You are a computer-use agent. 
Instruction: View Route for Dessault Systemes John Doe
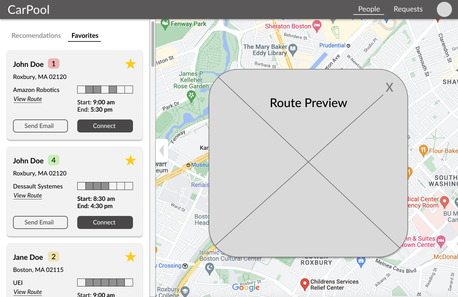pos(28,195)
